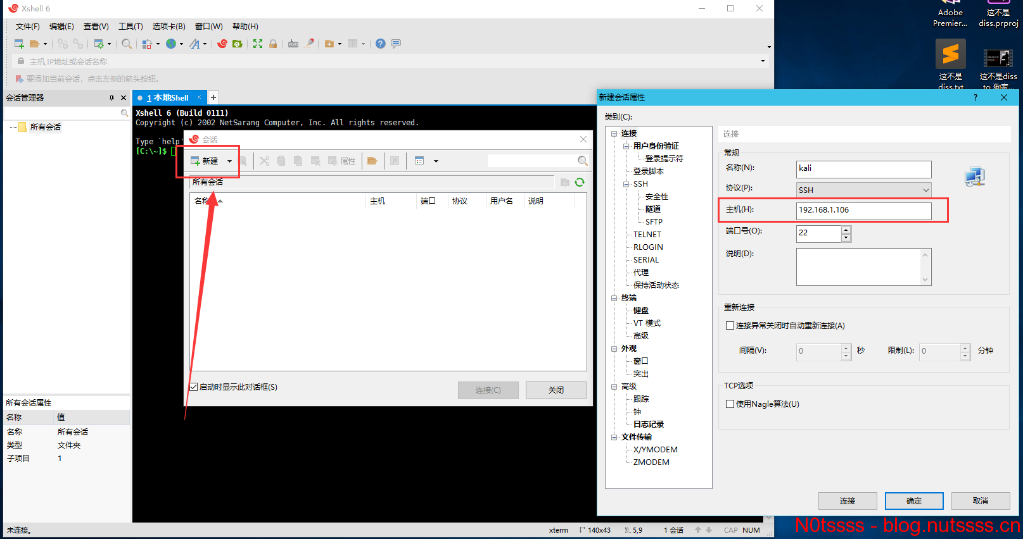Click the keyboard key-mapping toolbar icon

[293, 44]
